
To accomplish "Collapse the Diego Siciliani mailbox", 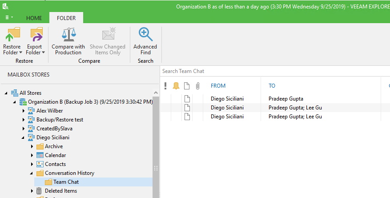I will tap(23, 137).
